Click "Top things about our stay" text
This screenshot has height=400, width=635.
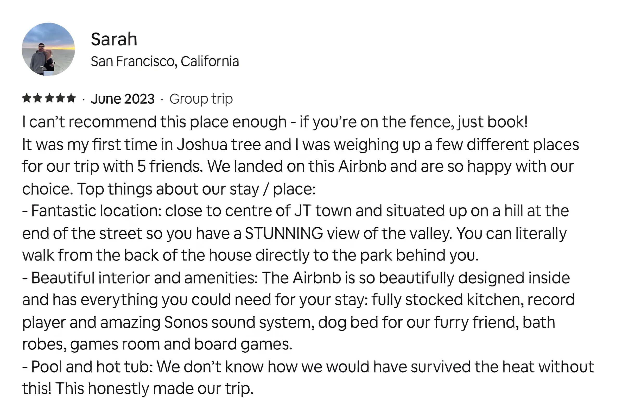tap(168, 189)
